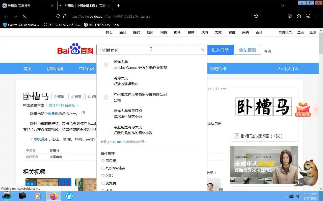
Task: Open Firefox in the taskbar
Action: click(x=53, y=196)
